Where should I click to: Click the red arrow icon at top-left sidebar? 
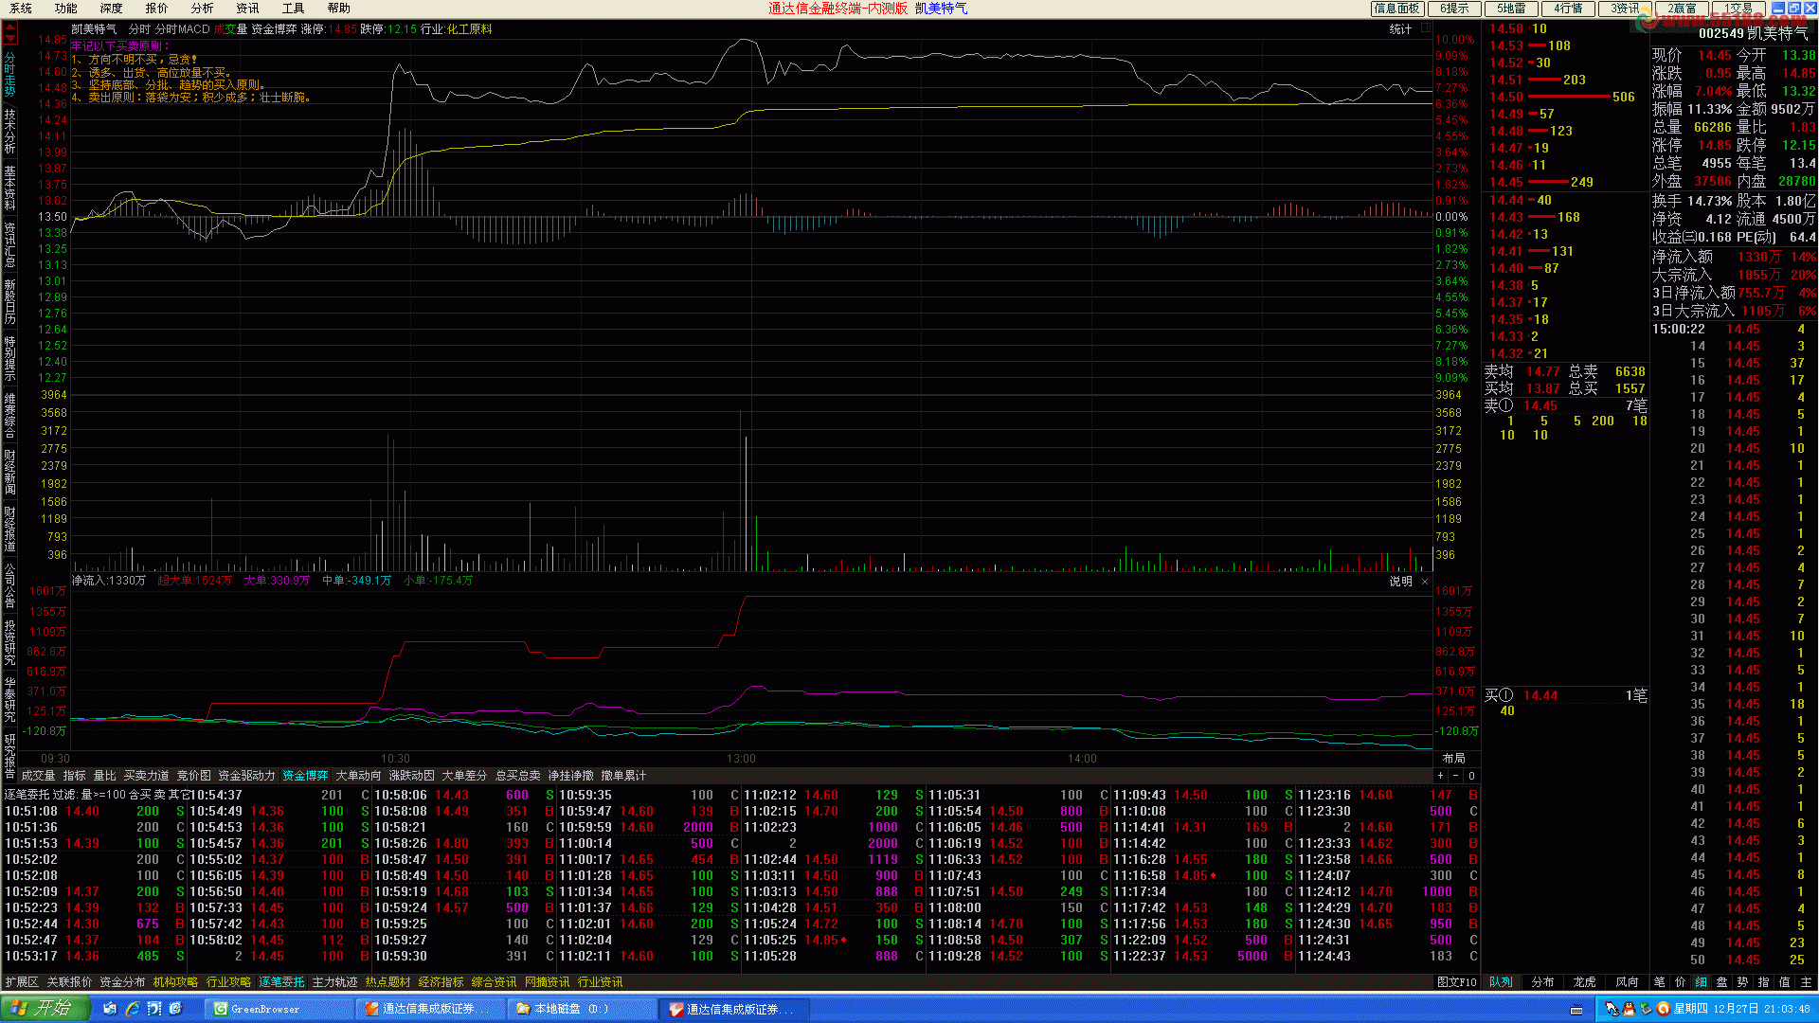click(10, 33)
